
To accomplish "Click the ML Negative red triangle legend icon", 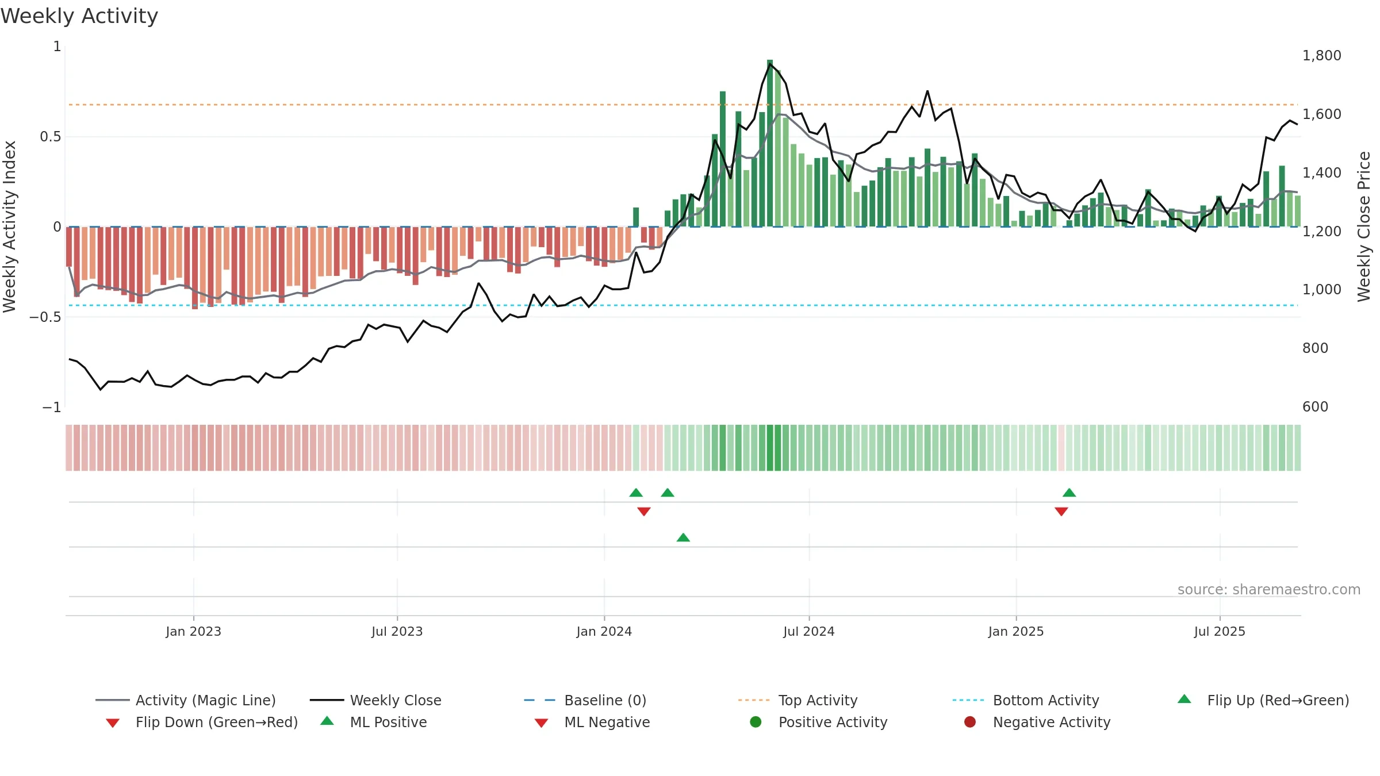I will pos(541,723).
